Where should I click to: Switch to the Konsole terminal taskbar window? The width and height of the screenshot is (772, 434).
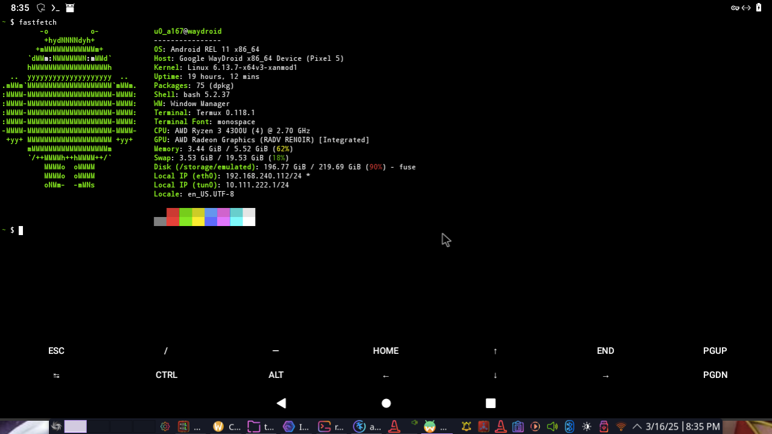pyautogui.click(x=324, y=427)
